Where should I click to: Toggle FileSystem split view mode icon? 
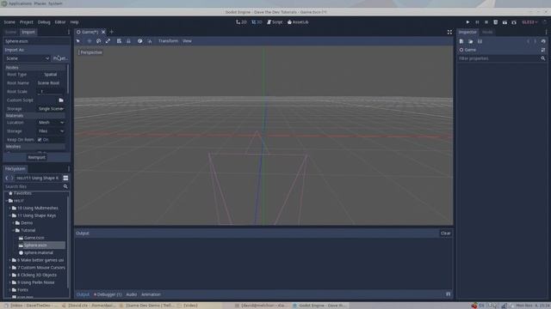(x=65, y=178)
